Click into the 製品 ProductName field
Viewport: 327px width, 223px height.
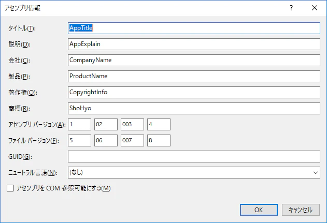[194, 76]
